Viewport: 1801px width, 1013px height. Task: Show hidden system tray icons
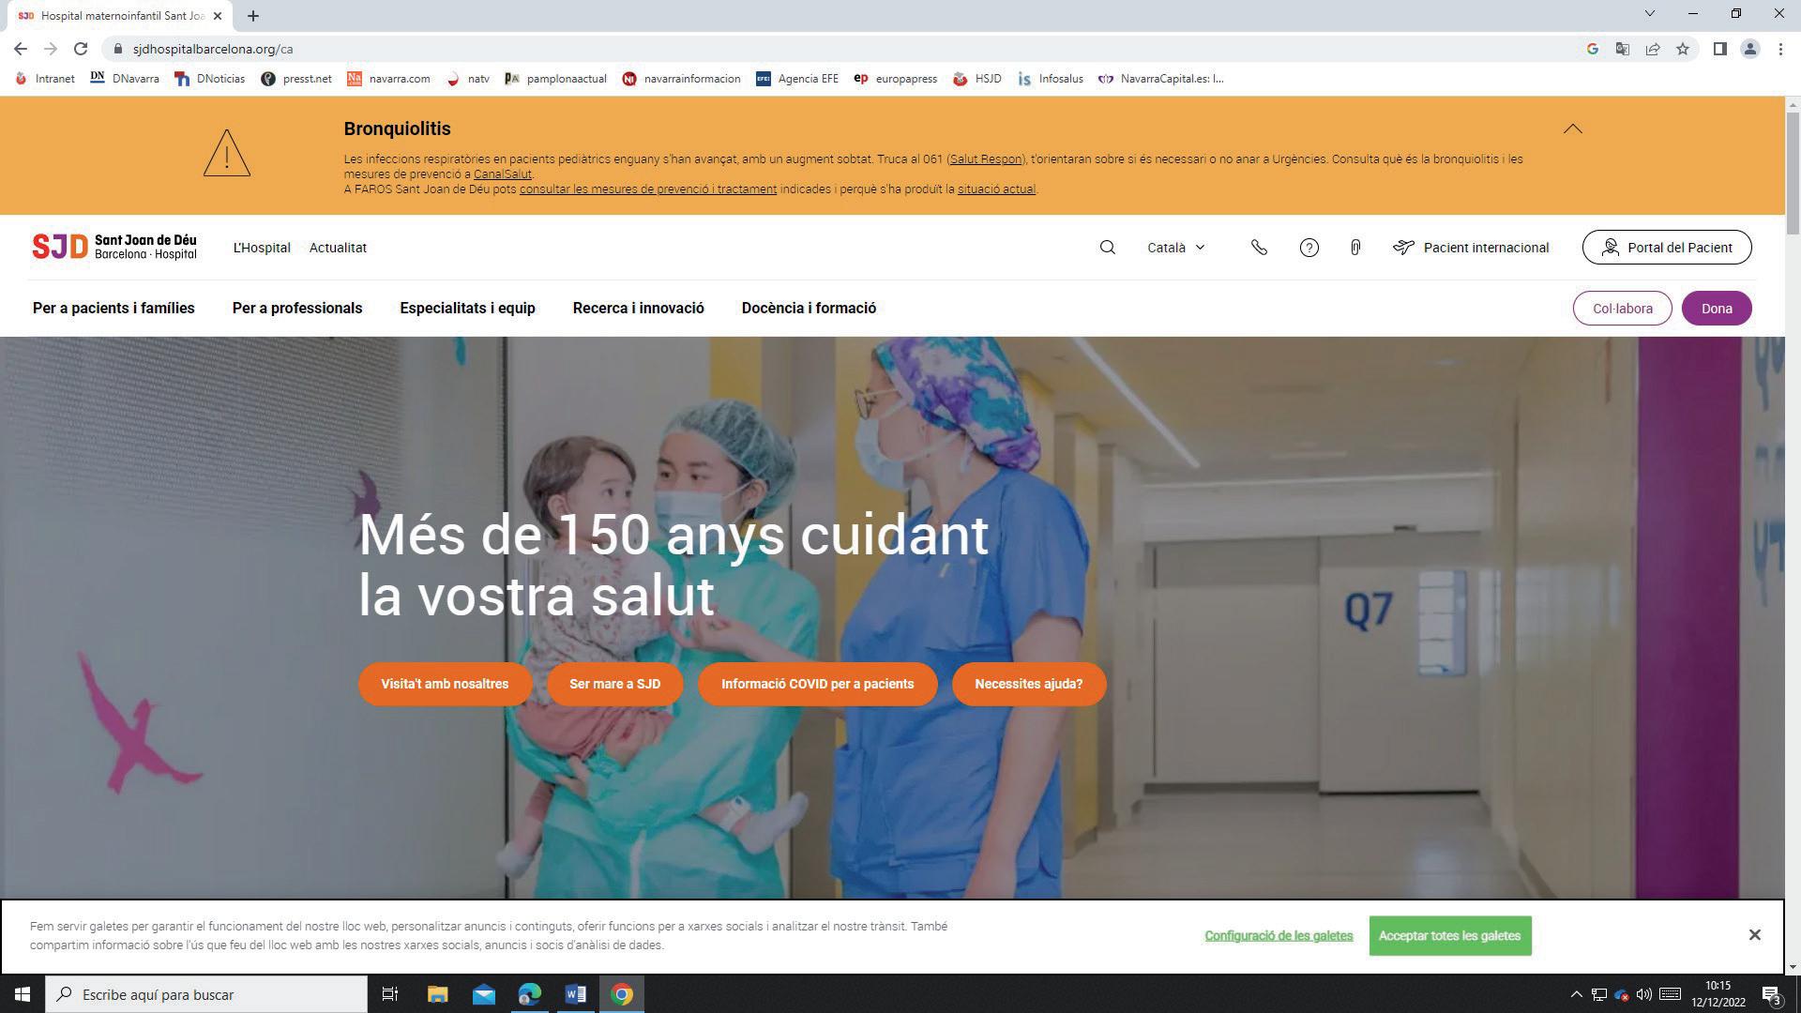1576,994
